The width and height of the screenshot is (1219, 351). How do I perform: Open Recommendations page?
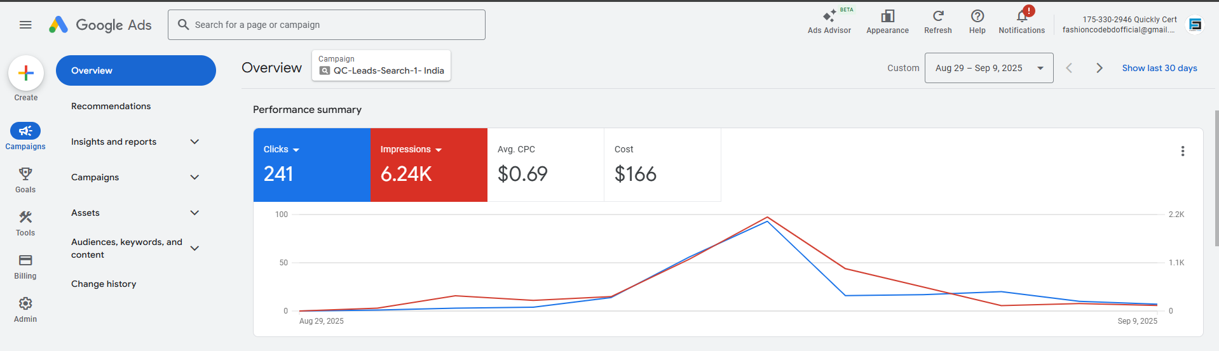(x=111, y=106)
